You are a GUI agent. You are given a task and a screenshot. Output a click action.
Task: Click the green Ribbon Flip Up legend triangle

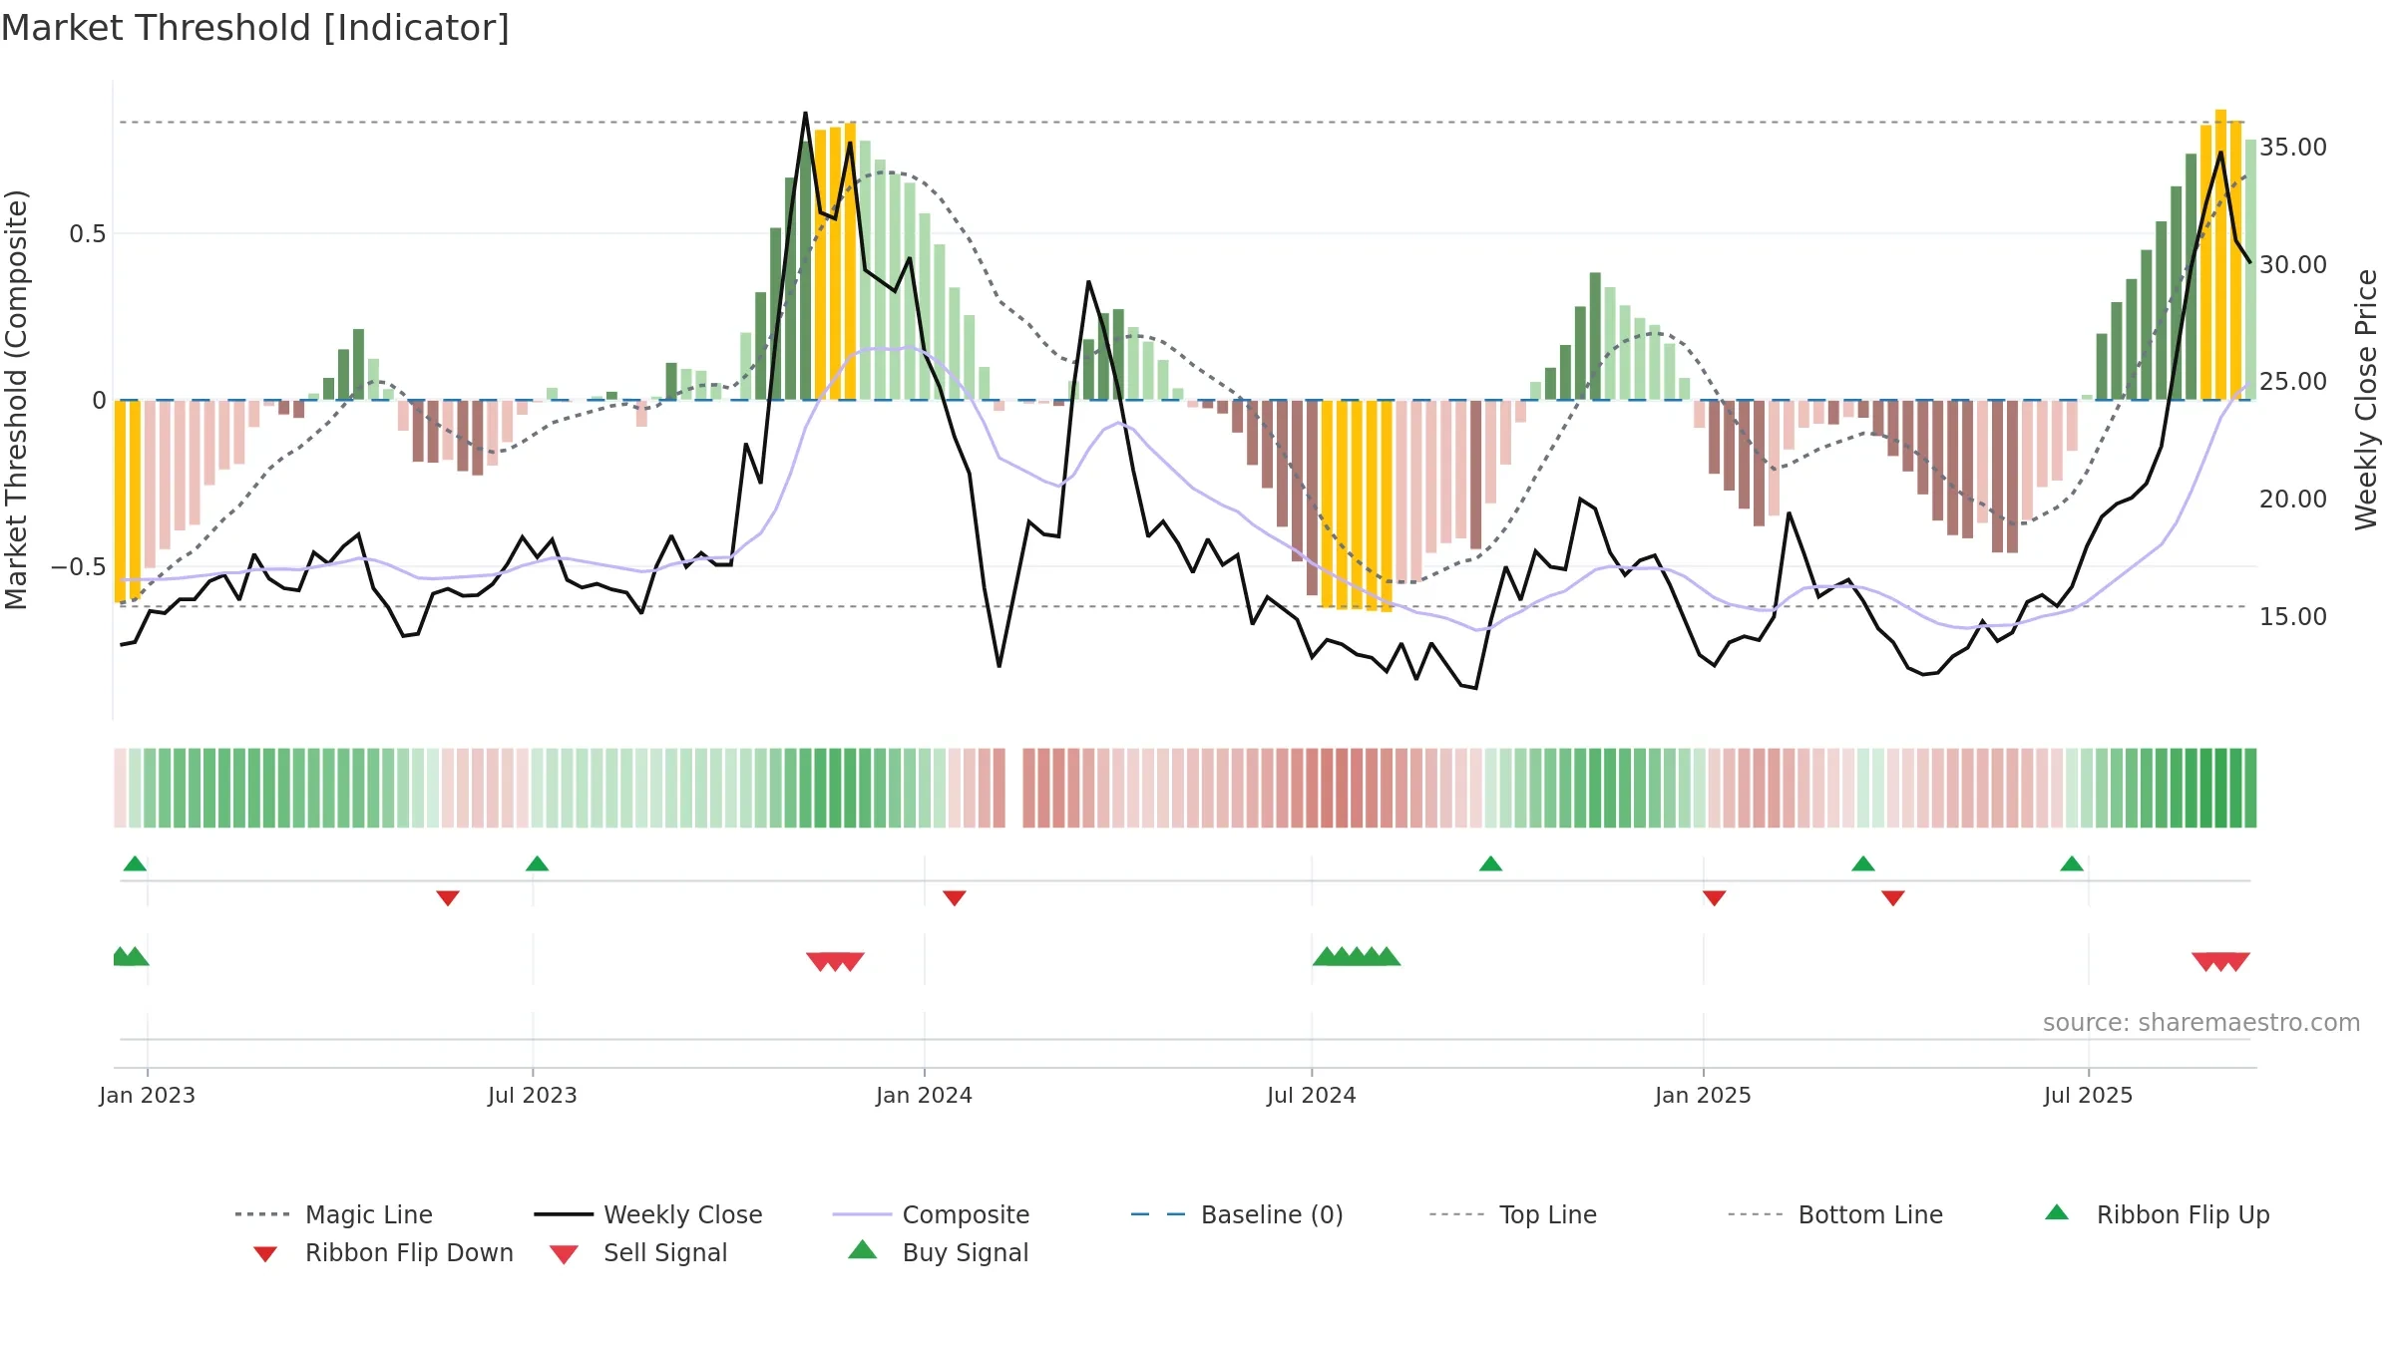click(x=2057, y=1212)
